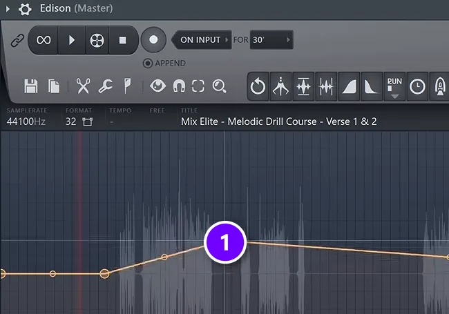Image resolution: width=449 pixels, height=314 pixels.
Task: Toggle the magnet snap icon
Action: [x=179, y=86]
